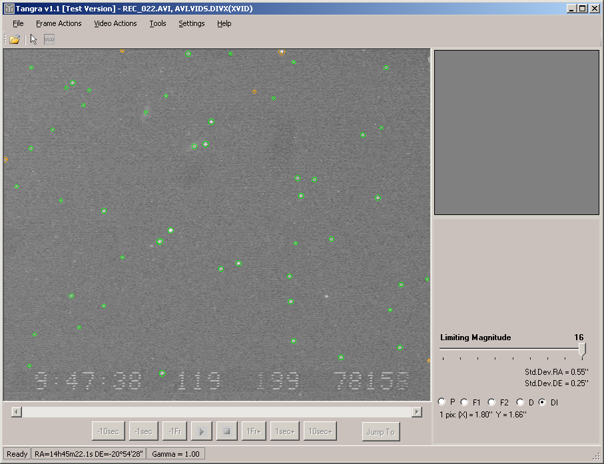Click the video position scrollbar track

[x=216, y=412]
